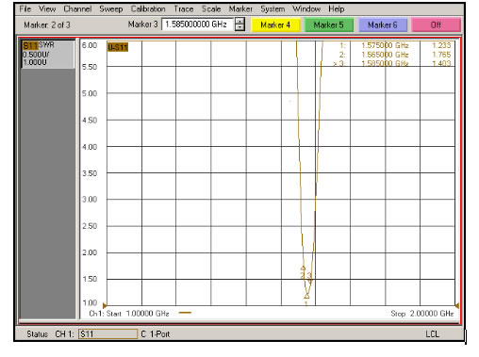Click the S11 field in status bar

[107, 334]
